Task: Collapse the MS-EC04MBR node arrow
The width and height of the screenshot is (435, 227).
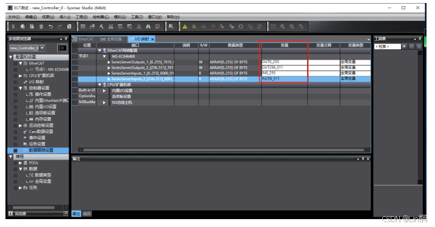Action: click(104, 56)
